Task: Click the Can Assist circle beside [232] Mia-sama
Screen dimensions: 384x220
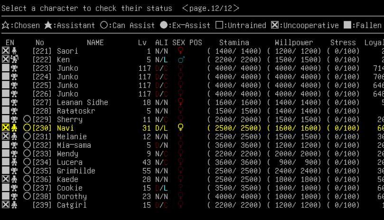Action: pos(27,145)
